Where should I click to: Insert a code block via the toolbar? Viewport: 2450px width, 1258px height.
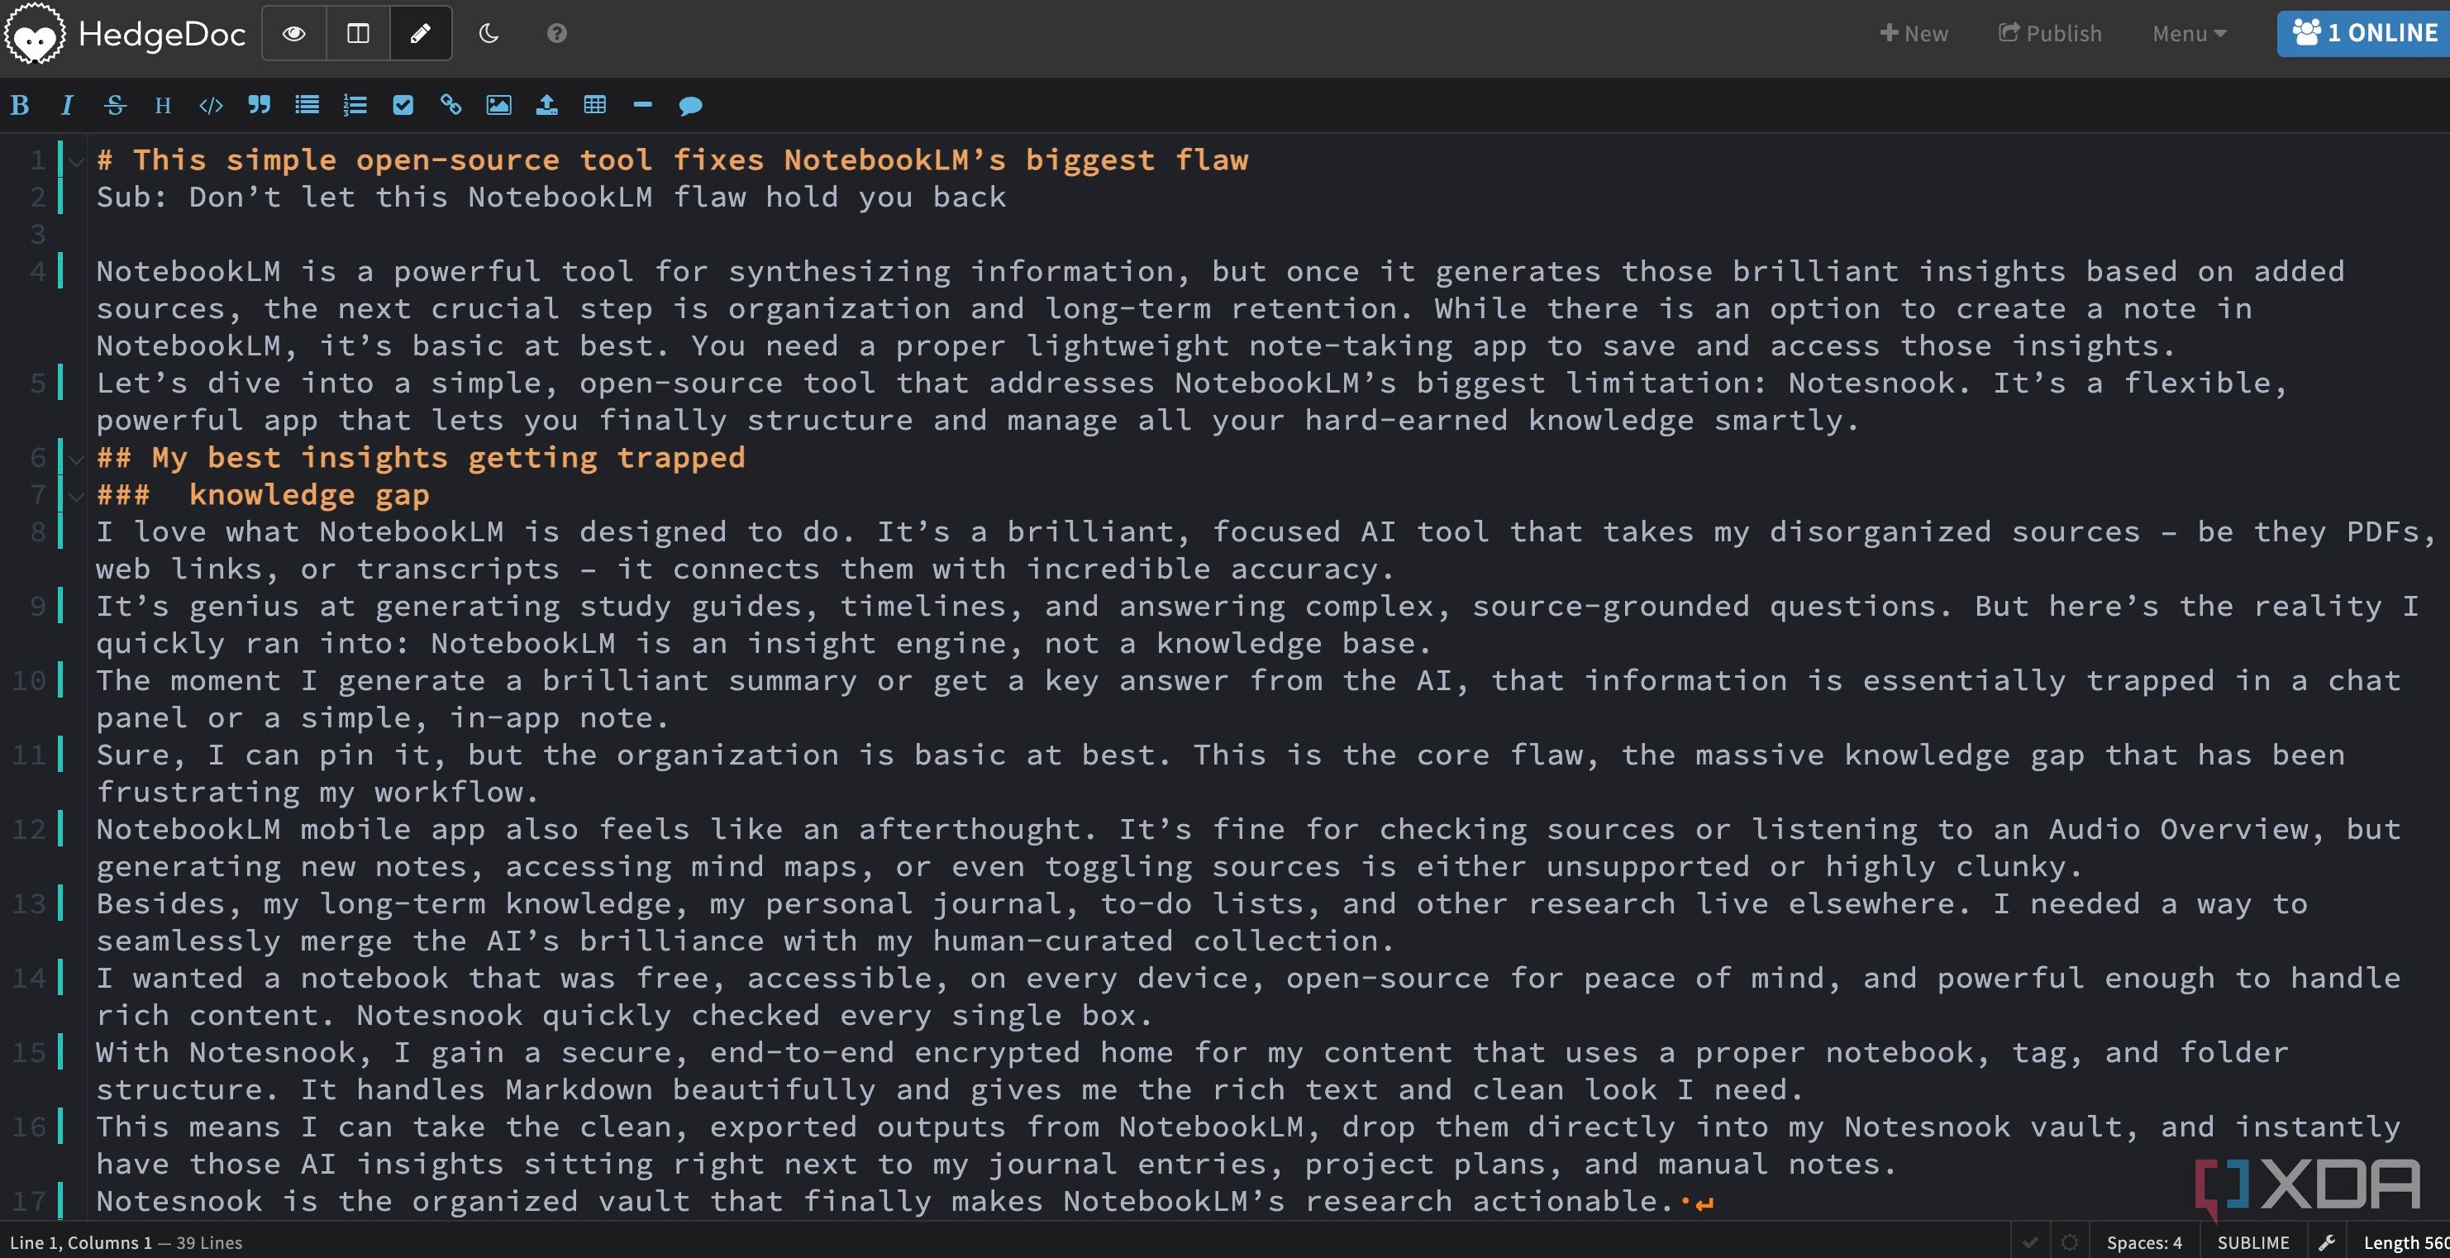[211, 106]
